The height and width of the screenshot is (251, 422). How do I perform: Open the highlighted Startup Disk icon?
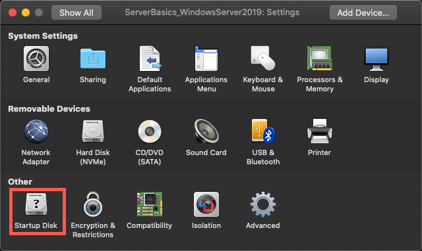click(x=36, y=204)
